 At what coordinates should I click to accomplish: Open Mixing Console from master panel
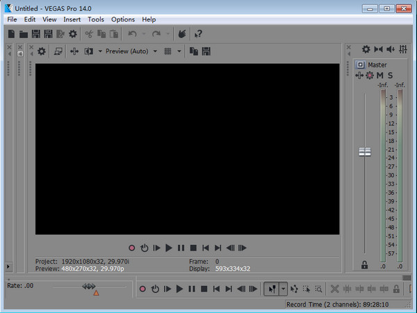pyautogui.click(x=403, y=49)
